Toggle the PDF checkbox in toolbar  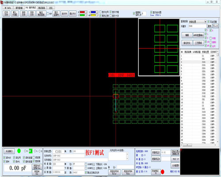(x=48, y=14)
